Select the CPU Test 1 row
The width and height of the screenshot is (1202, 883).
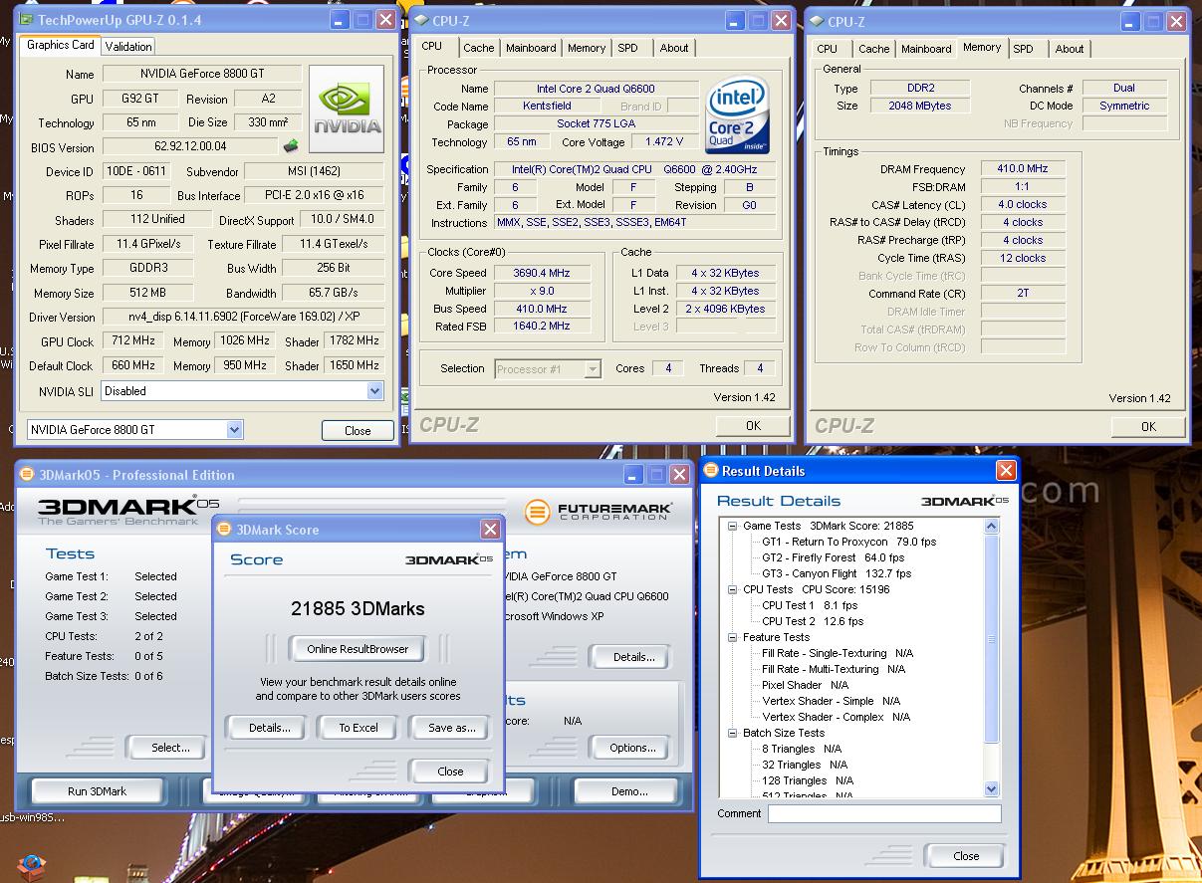pyautogui.click(x=810, y=605)
